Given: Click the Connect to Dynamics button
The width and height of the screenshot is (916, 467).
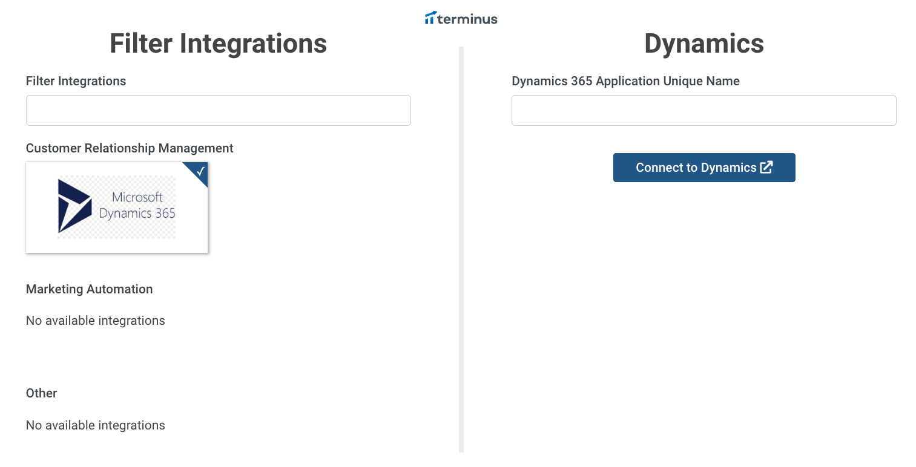Looking at the screenshot, I should (704, 168).
